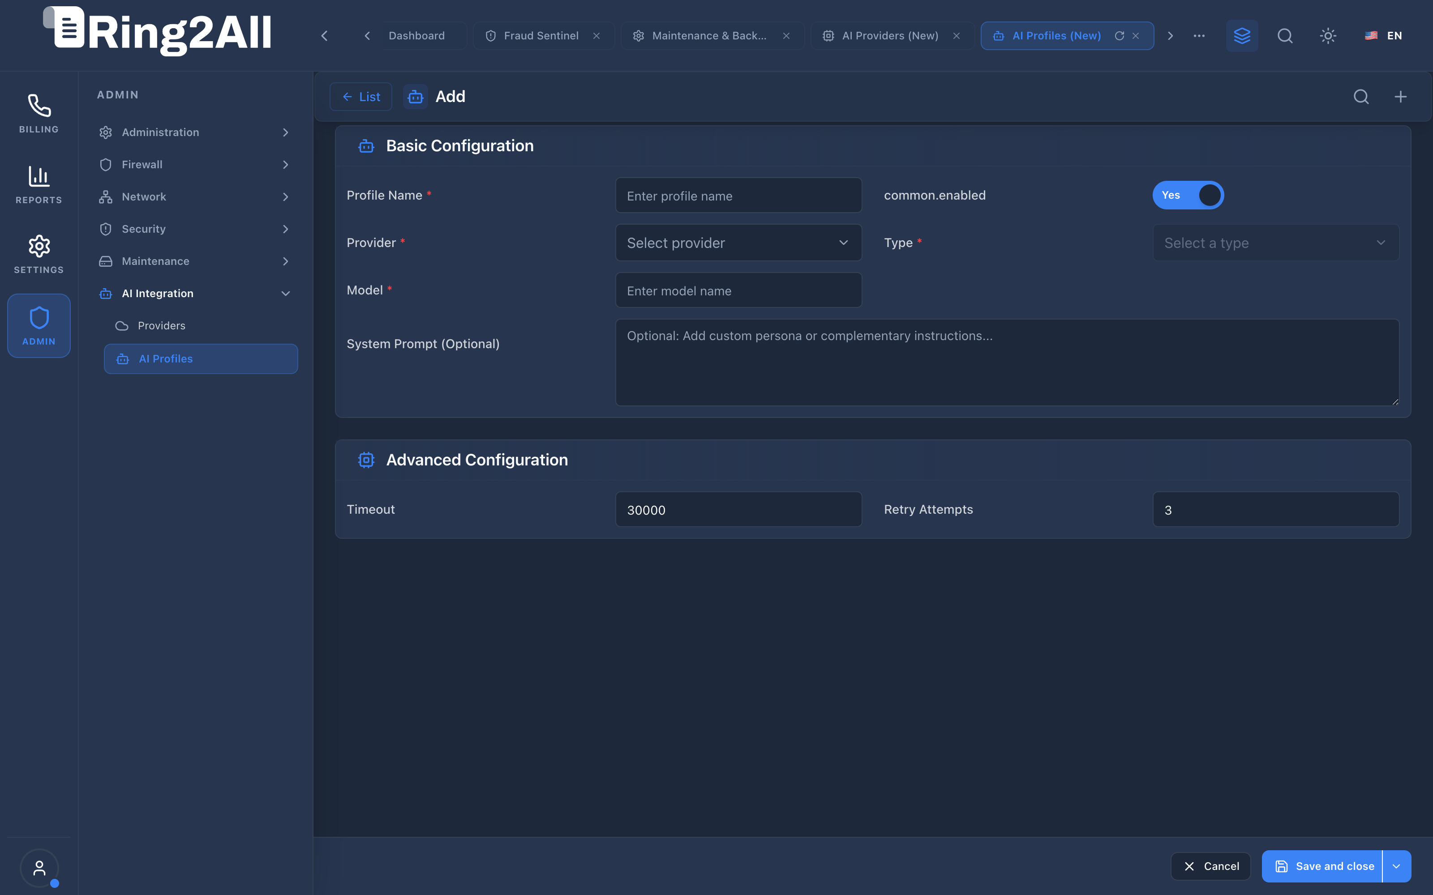Focus the Model name input field
The image size is (1433, 895).
pos(738,290)
